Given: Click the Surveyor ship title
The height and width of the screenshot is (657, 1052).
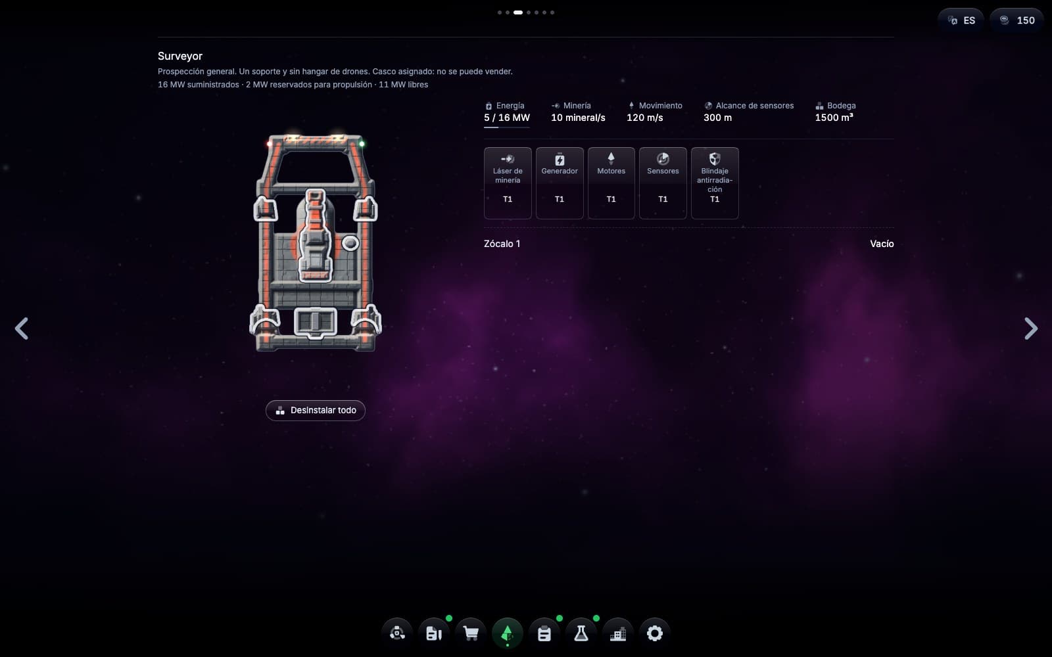Looking at the screenshot, I should [x=180, y=57].
